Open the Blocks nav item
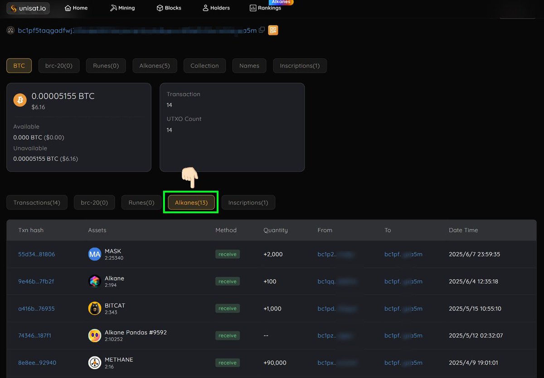Viewport: 544px width, 378px height. (169, 8)
